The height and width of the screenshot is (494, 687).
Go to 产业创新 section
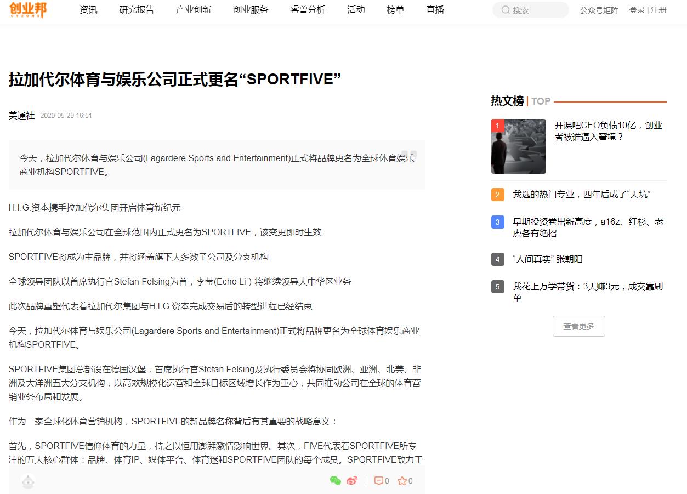click(194, 10)
